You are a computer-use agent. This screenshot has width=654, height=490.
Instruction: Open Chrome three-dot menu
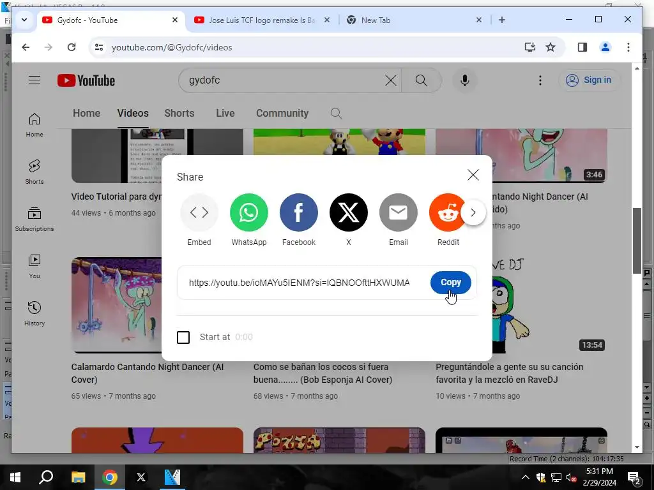click(628, 47)
